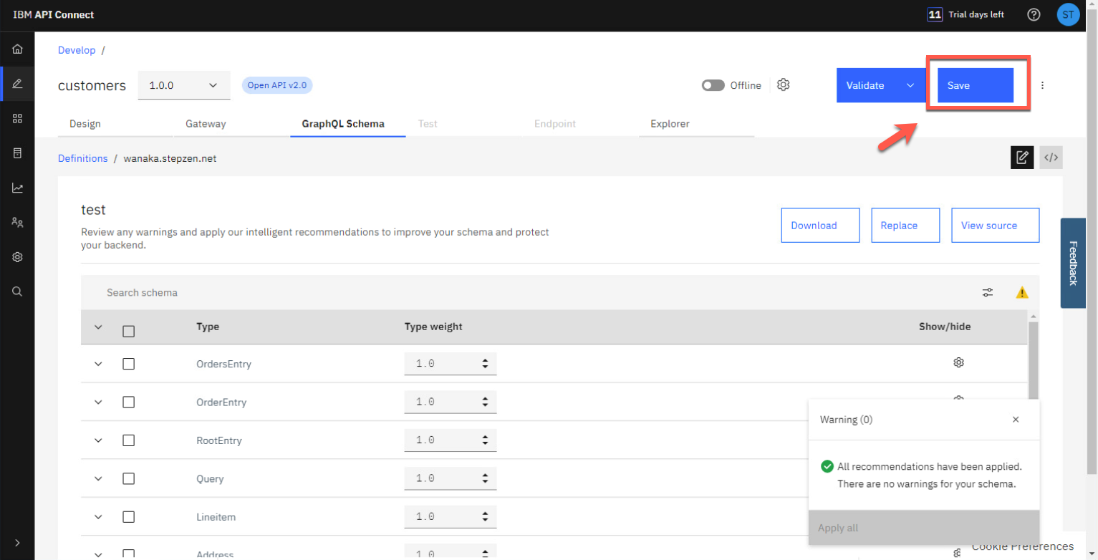Open the Analytics chart icon in sidebar
Screen dimensions: 1098x560
coord(17,188)
